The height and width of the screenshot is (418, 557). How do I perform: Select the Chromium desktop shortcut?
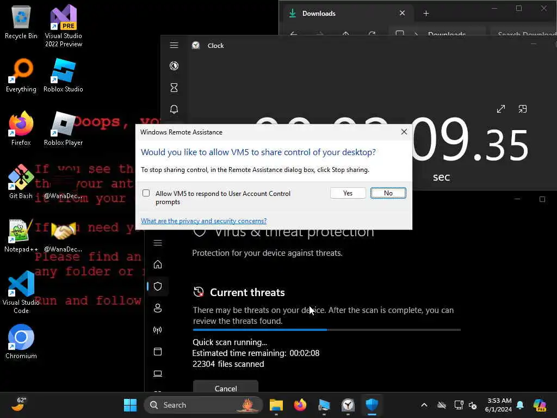tap(21, 342)
